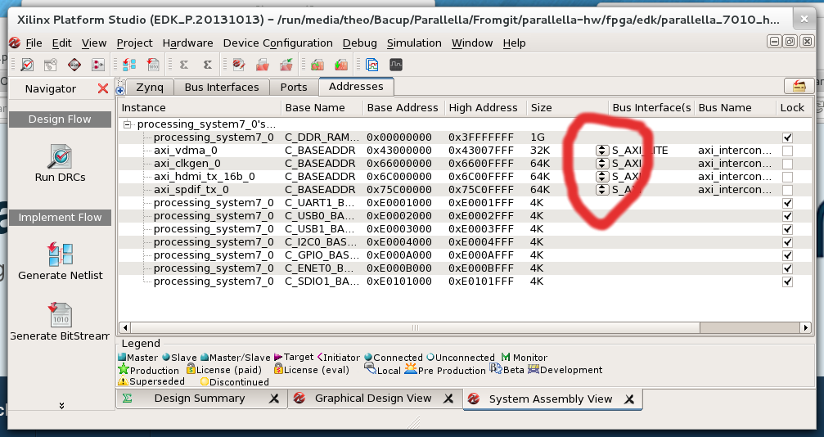This screenshot has width=824, height=437.
Task: Click the chip icon with green down arrow
Action: 341,65
